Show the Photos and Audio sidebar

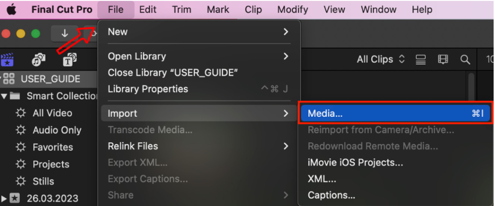39,59
